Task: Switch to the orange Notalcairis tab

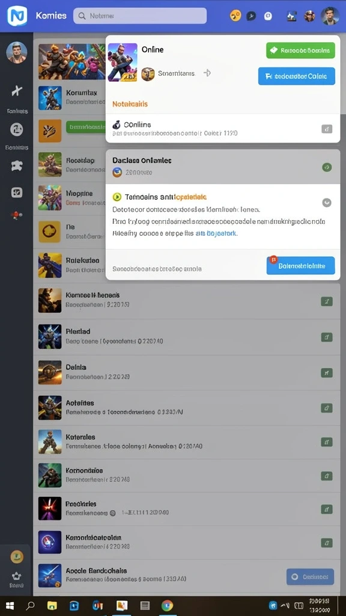Action: point(130,104)
